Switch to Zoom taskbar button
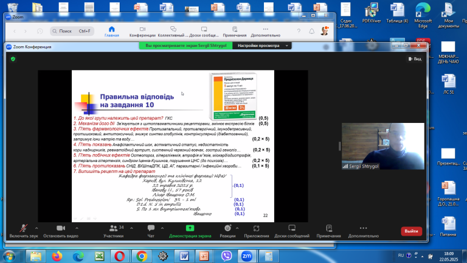The image size is (467, 263). [x=247, y=256]
